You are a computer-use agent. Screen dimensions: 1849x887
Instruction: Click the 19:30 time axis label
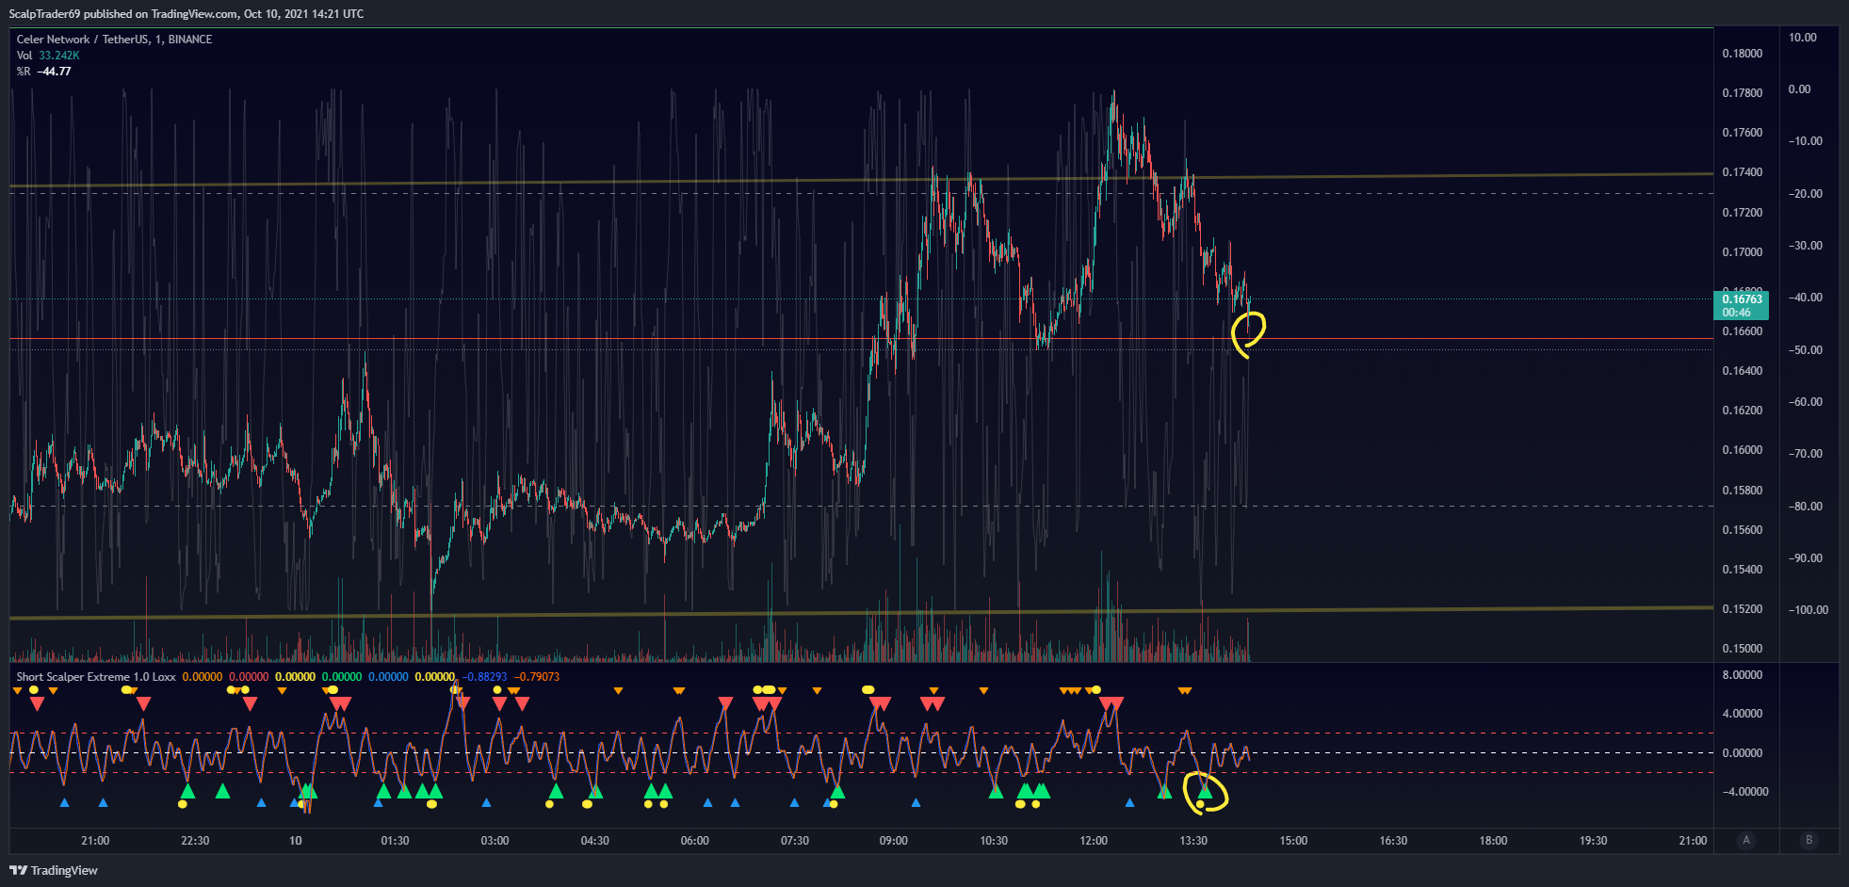[1593, 841]
